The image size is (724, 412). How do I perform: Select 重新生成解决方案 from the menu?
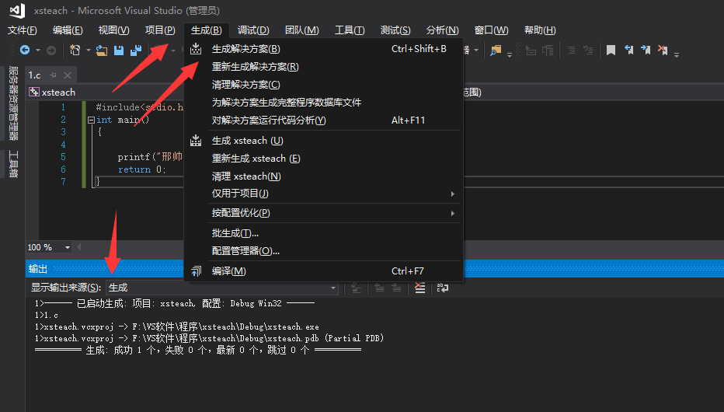[x=255, y=67]
